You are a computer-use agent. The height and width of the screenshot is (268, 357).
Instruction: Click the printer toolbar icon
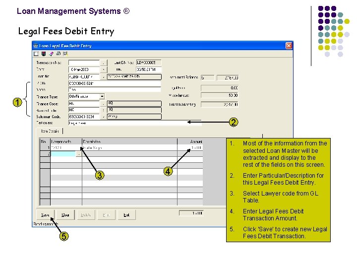pyautogui.click(x=59, y=54)
